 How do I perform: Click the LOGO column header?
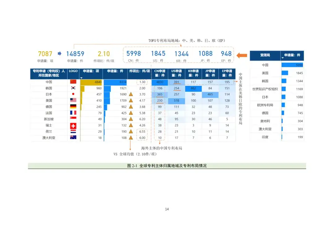(x=73, y=73)
